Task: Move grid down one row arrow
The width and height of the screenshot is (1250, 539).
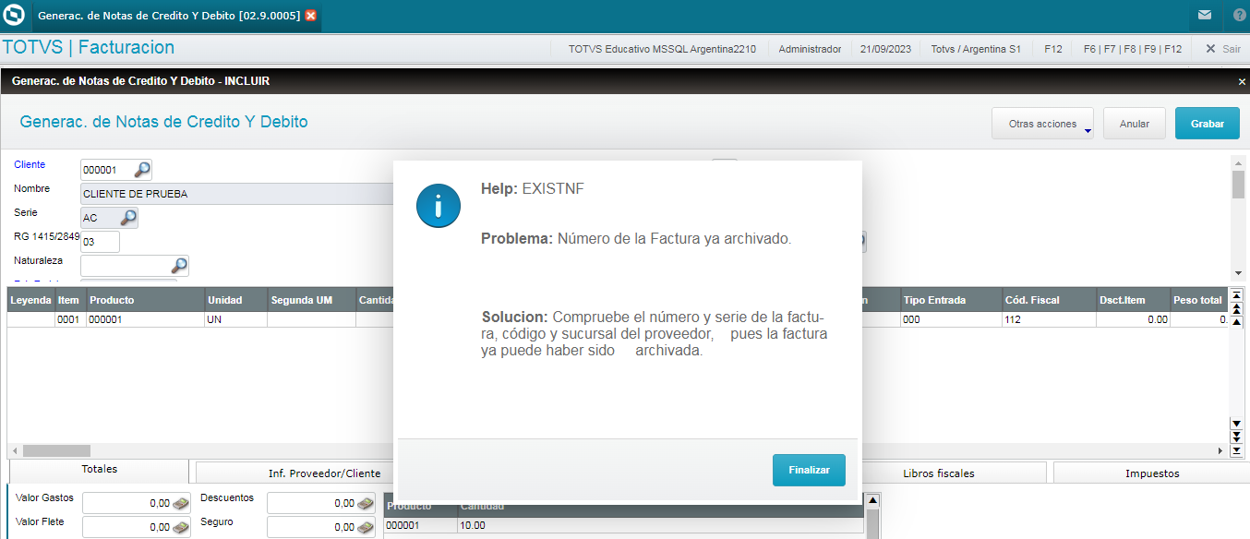Action: pyautogui.click(x=1237, y=424)
